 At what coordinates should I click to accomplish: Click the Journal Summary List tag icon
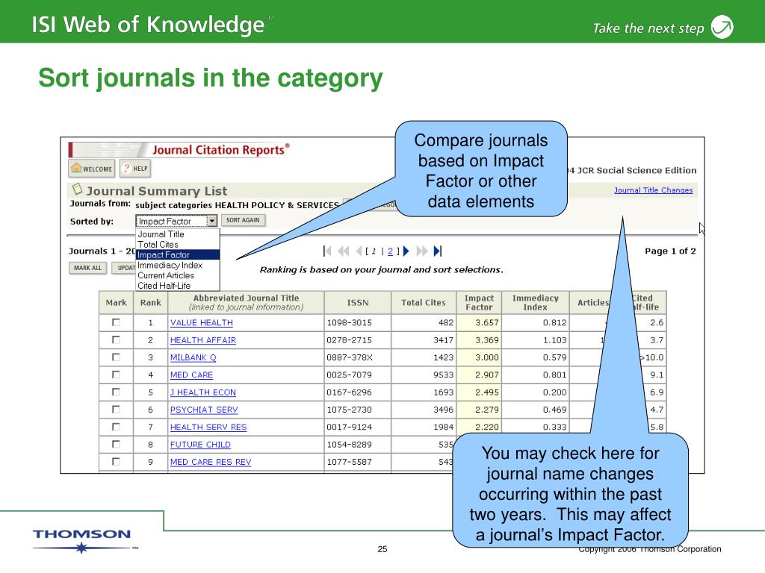pyautogui.click(x=77, y=189)
